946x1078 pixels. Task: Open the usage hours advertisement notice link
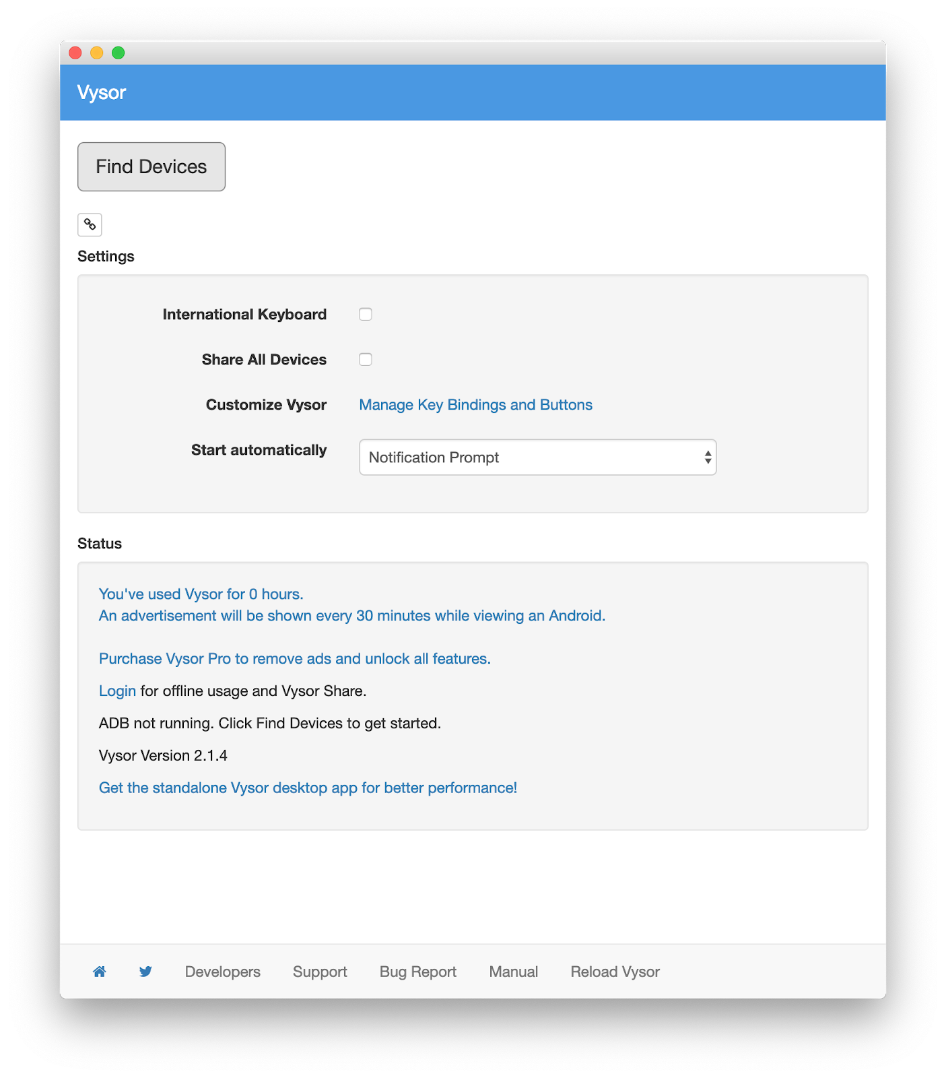point(352,605)
